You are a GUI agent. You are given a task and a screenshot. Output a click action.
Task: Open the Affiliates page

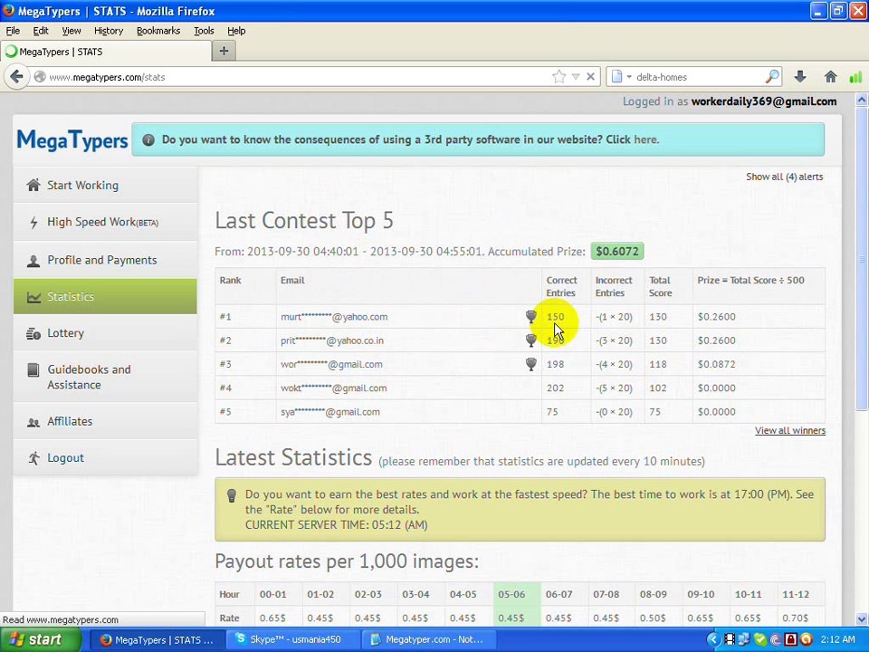click(105, 421)
